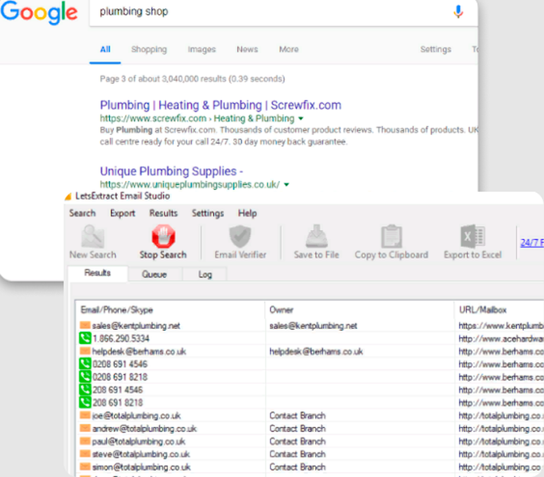This screenshot has width=544, height=477.
Task: Click the phone icon beside 0208 691 4546
Action: (x=85, y=363)
